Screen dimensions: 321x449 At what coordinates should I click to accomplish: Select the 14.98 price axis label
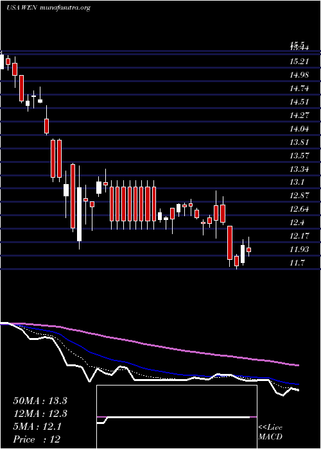coord(299,75)
